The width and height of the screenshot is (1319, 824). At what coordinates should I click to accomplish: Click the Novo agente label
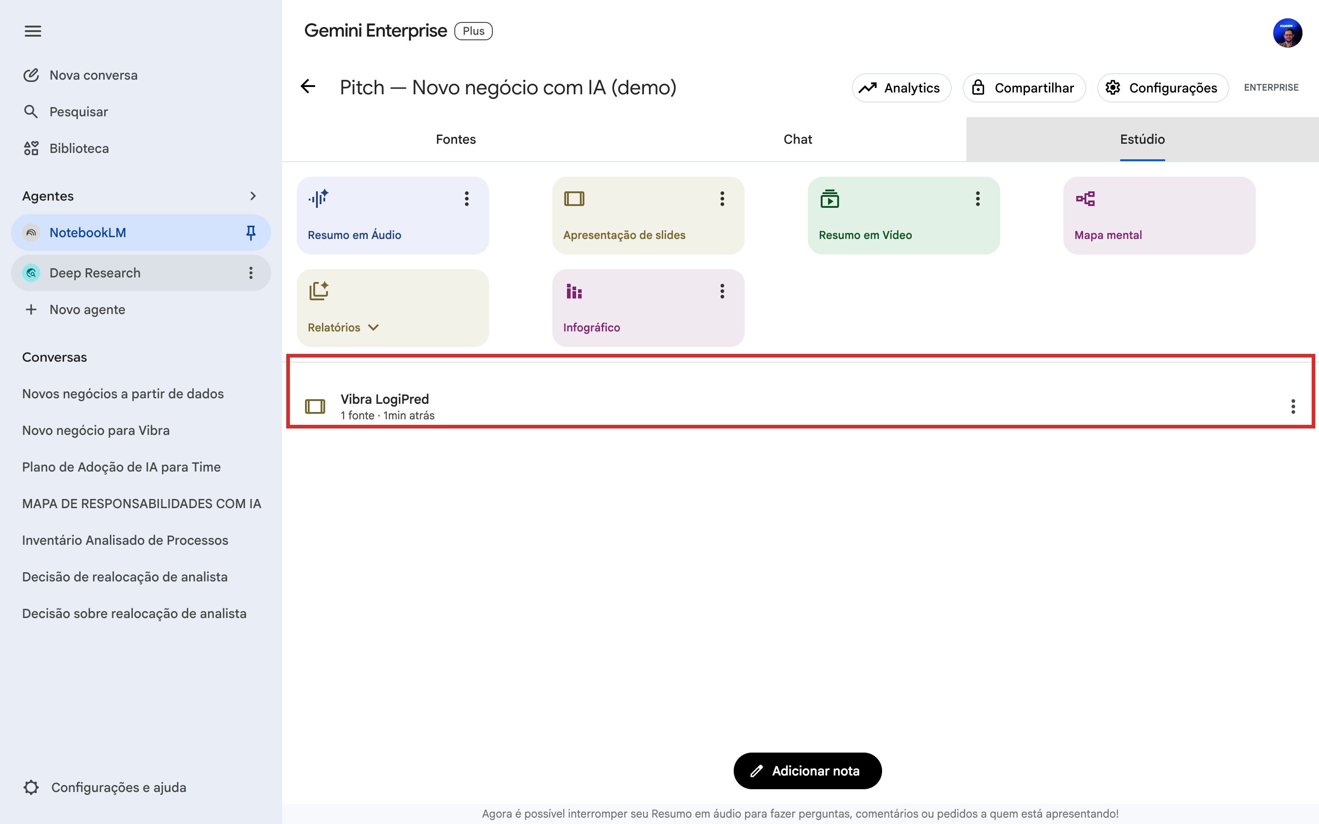click(x=87, y=309)
